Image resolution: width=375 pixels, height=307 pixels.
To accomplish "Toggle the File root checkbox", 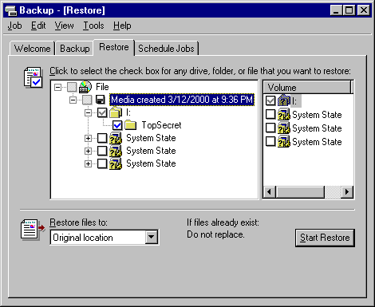I will click(72, 87).
